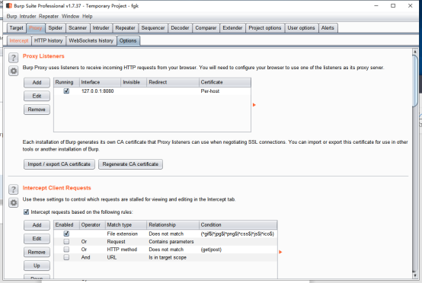
Task: Click Import / export CA certificate button
Action: [x=59, y=164]
